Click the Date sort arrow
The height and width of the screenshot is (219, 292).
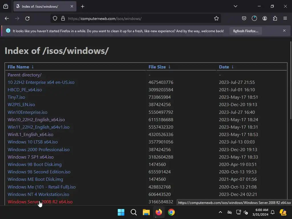coord(232,67)
